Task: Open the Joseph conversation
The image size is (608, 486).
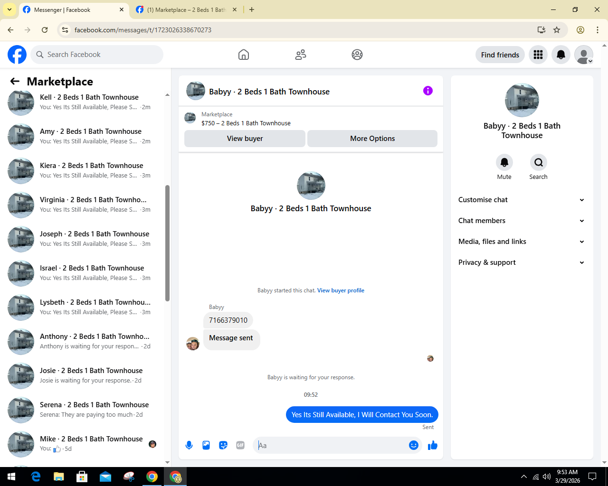Action: pos(83,239)
